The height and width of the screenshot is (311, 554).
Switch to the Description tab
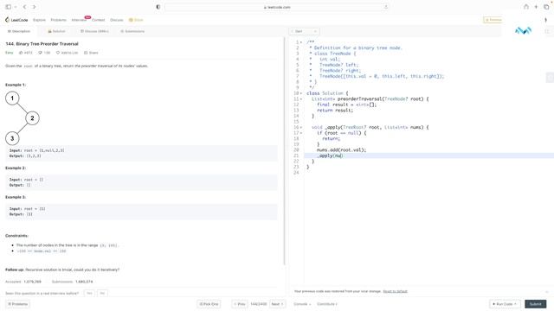19,31
